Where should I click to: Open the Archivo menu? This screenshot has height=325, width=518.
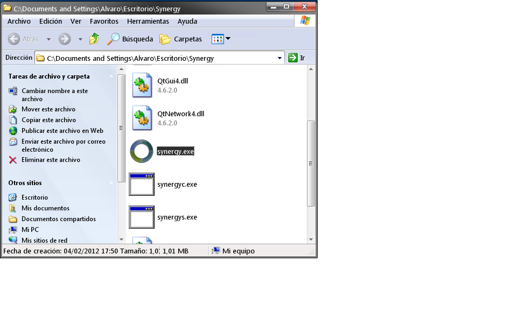(19, 22)
